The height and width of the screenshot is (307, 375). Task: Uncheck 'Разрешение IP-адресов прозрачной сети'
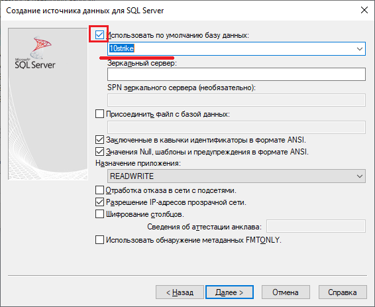99,202
